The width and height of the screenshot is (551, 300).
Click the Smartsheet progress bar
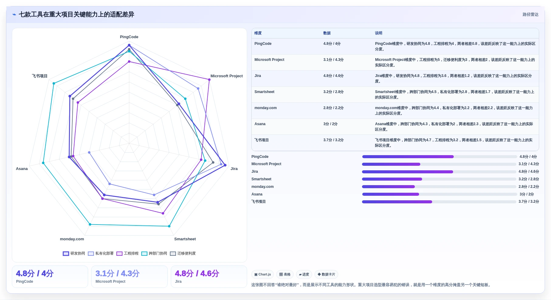point(439,179)
